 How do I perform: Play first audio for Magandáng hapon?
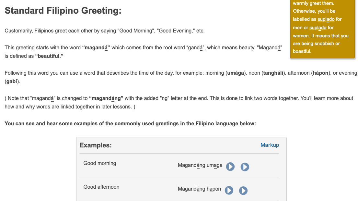(229, 190)
